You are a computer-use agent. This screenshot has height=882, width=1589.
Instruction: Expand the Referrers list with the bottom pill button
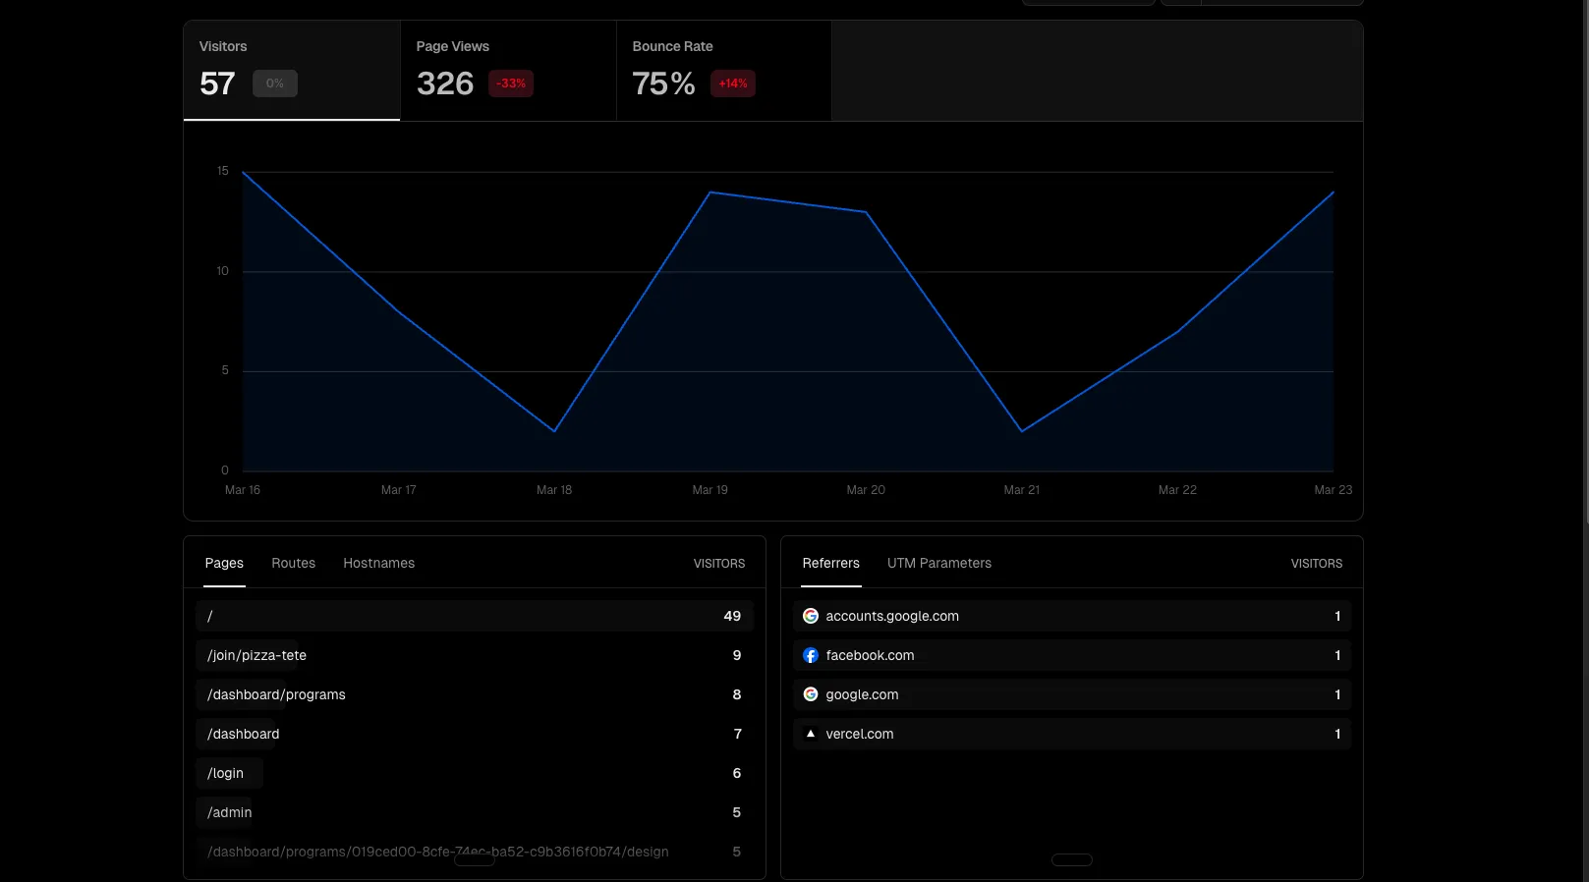point(1072,859)
